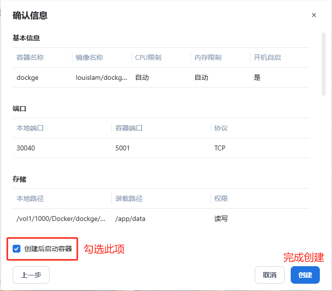Click the truncated louislam/dockg... image name

coord(102,77)
